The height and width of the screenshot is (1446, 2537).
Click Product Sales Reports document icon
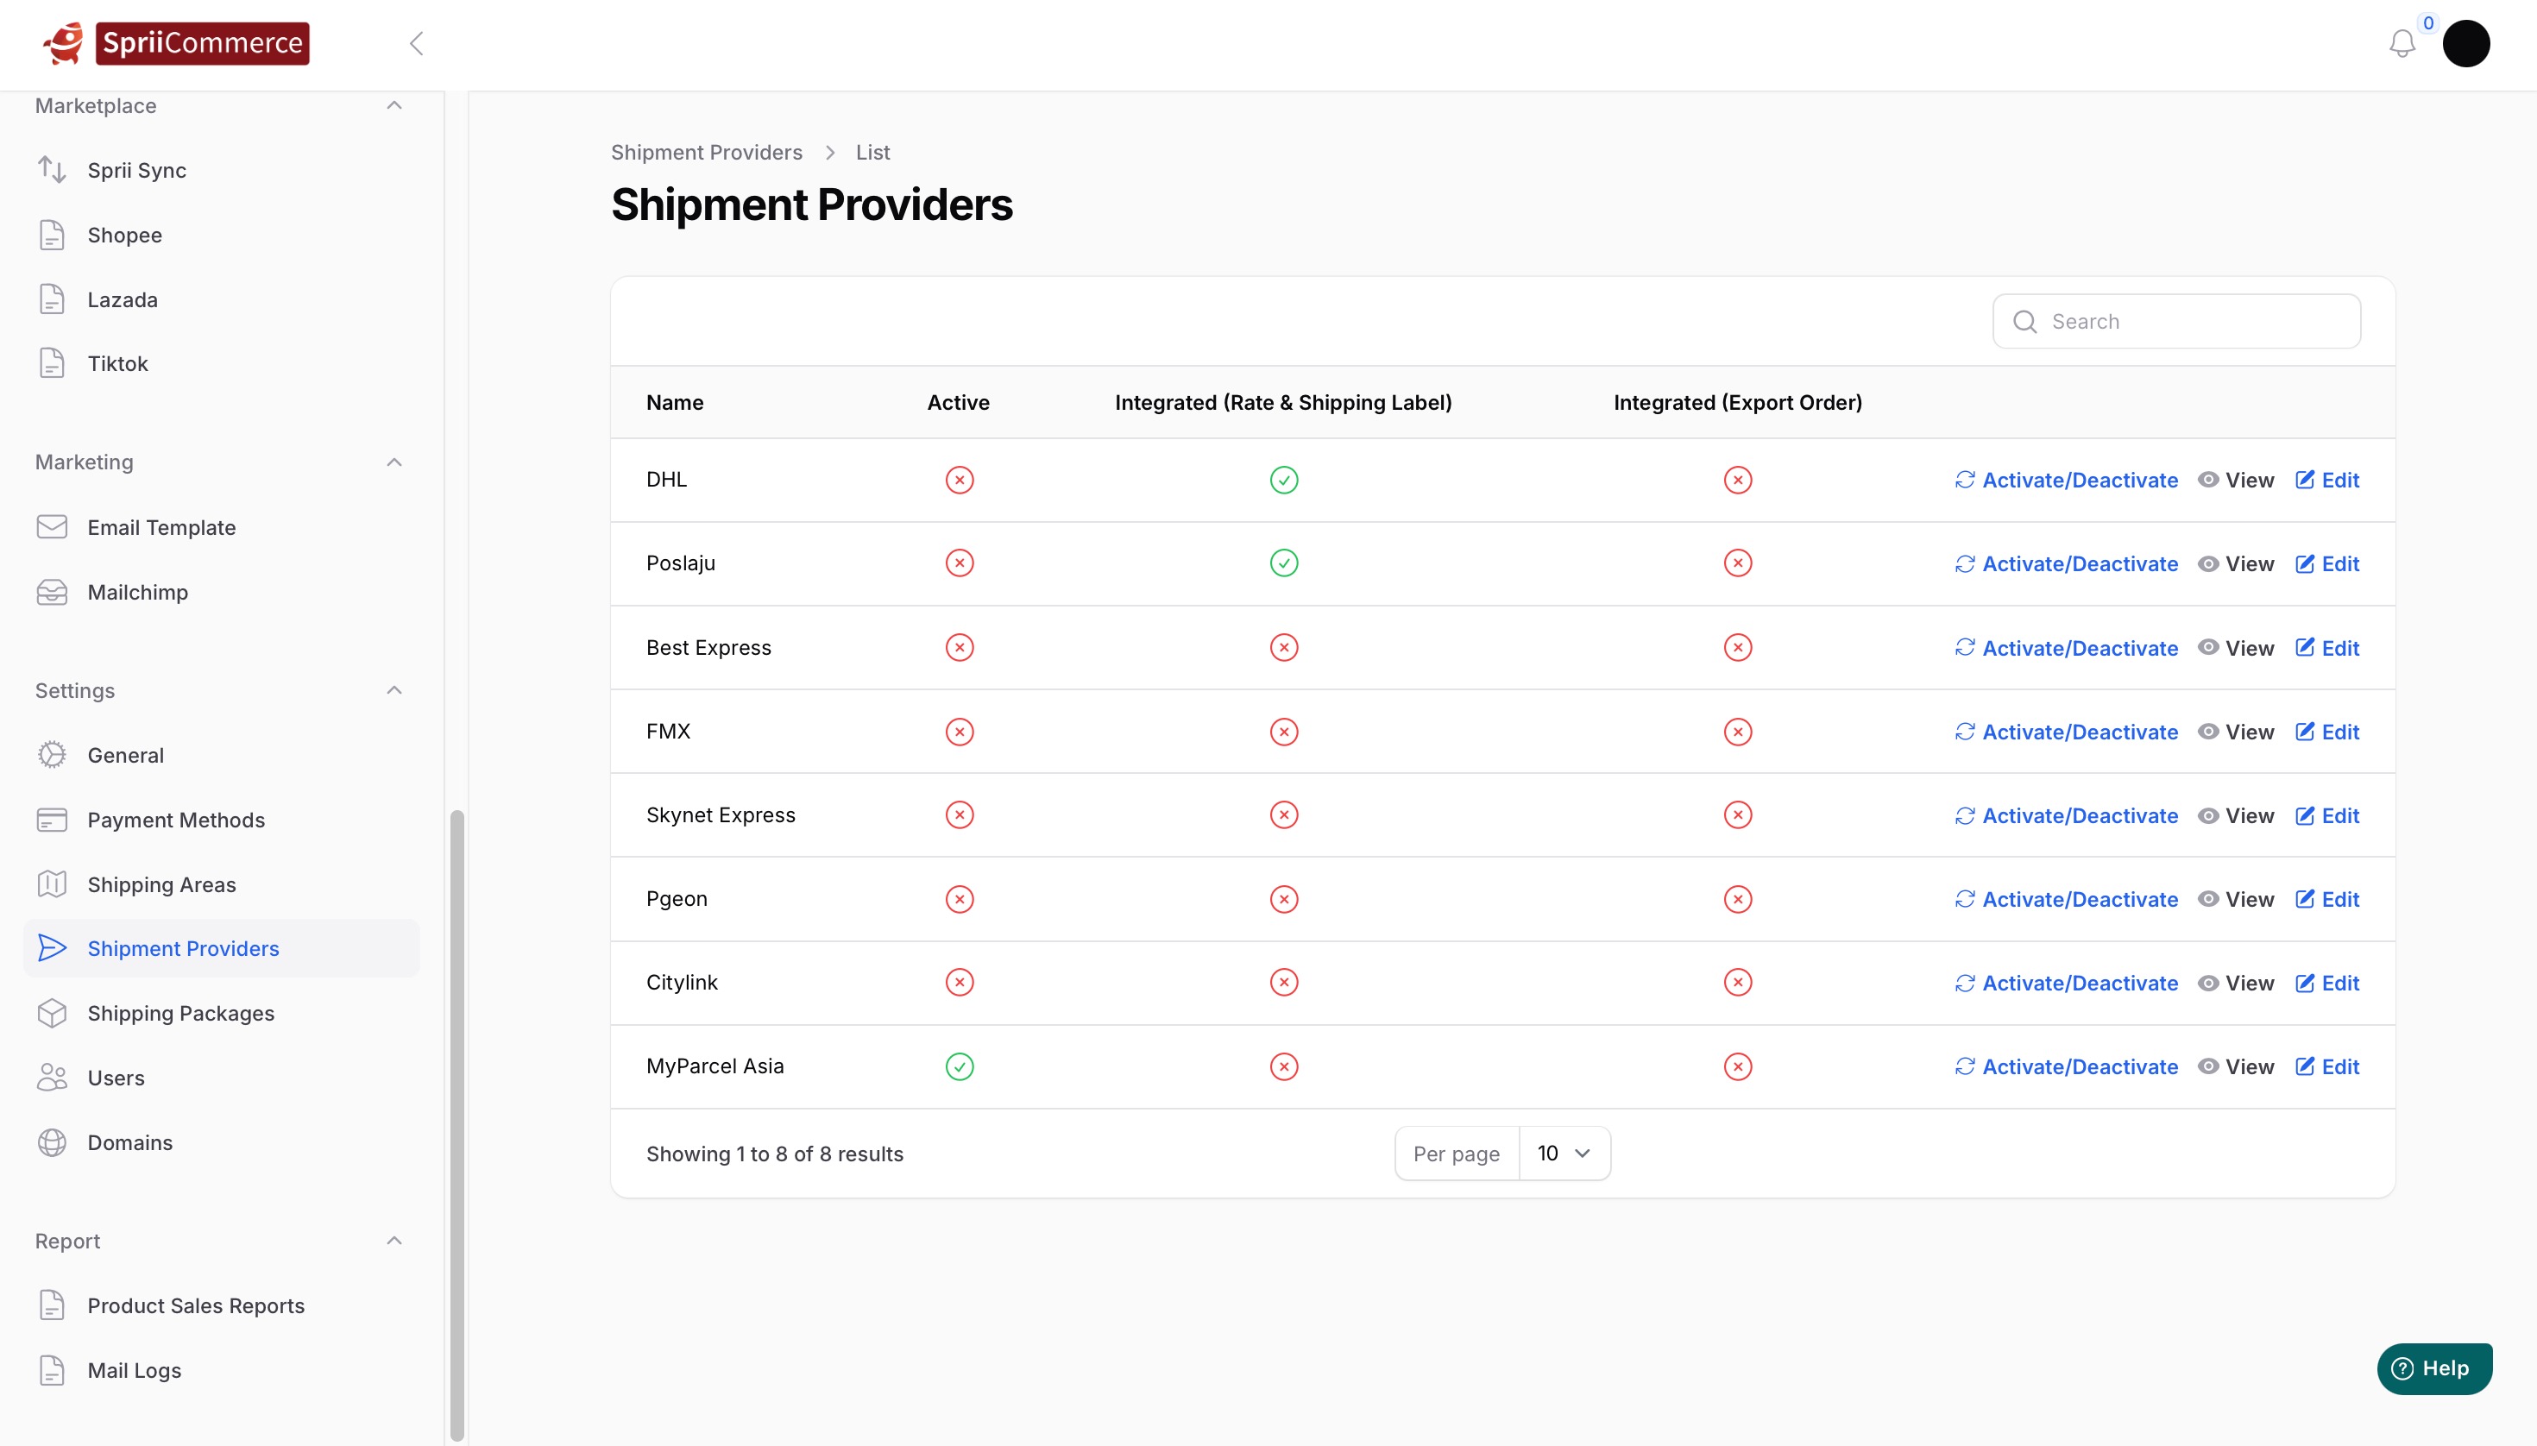[52, 1305]
